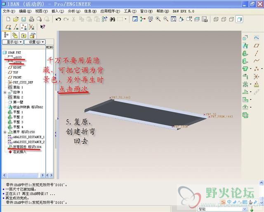
Task: Select the extruded wall tool on right toolbar
Action: point(245,38)
